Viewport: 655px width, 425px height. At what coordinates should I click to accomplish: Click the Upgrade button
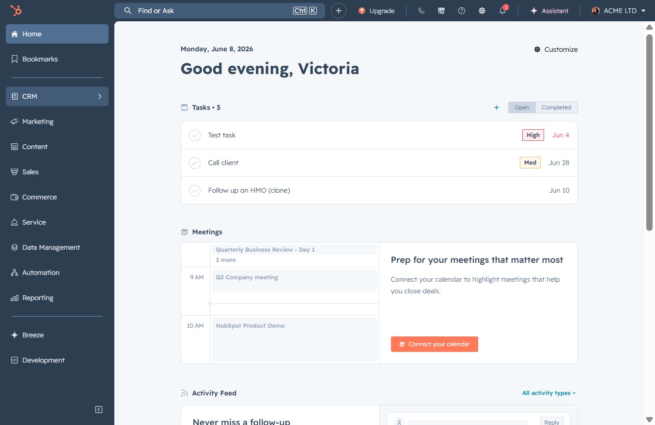[x=376, y=11]
